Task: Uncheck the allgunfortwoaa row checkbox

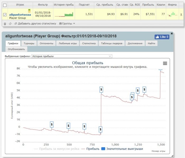Action: (x=5, y=15)
